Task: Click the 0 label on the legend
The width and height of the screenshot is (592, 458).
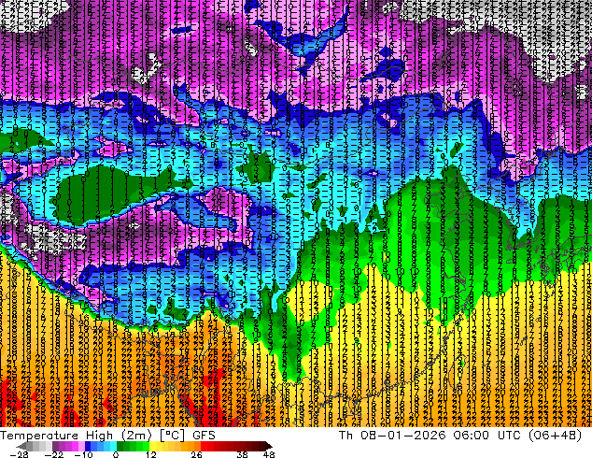Action: point(116,454)
